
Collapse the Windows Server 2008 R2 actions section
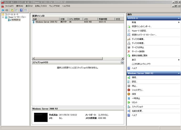[179, 73]
